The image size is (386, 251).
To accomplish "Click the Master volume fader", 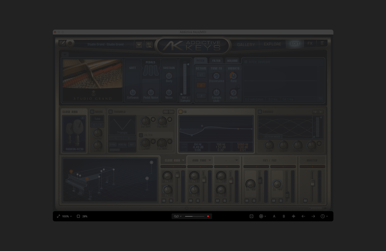I will click(312, 182).
